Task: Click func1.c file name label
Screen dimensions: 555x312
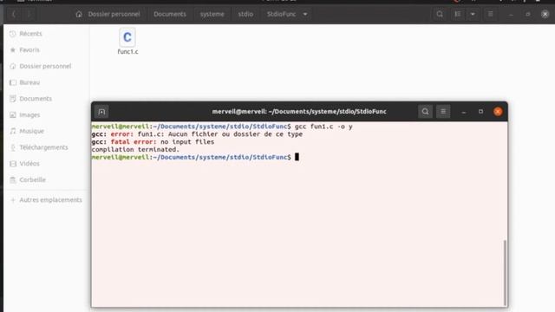Action: click(x=127, y=52)
